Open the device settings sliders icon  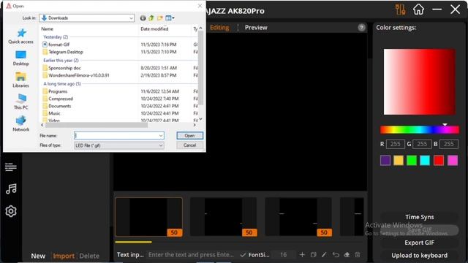[400, 9]
